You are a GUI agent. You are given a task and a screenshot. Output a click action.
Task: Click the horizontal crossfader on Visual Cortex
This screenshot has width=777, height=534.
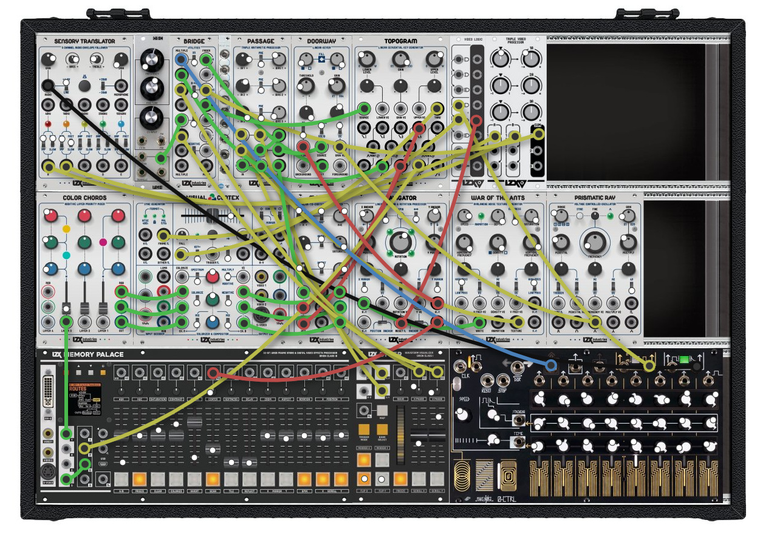(x=213, y=217)
